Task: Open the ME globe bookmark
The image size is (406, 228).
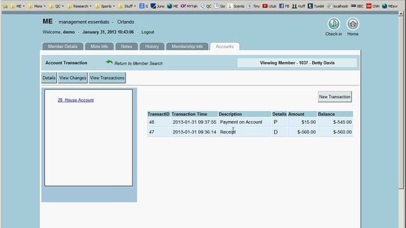Action: click(x=173, y=6)
